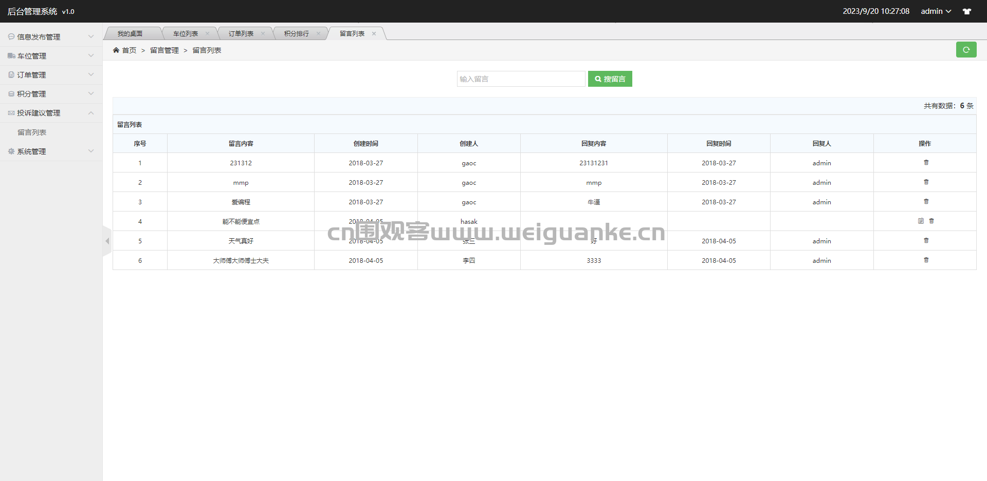987x481 pixels.
Task: Click the 输入留言 search input field
Action: tap(520, 79)
